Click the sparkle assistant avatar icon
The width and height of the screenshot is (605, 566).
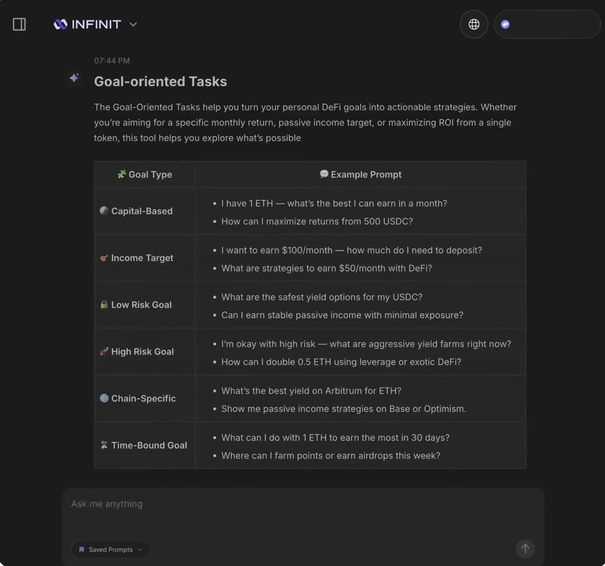click(75, 78)
